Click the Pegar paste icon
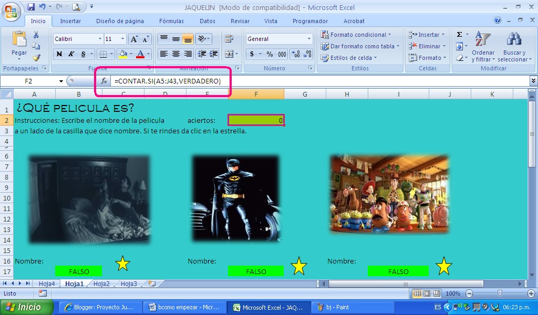The image size is (538, 315). click(19, 39)
